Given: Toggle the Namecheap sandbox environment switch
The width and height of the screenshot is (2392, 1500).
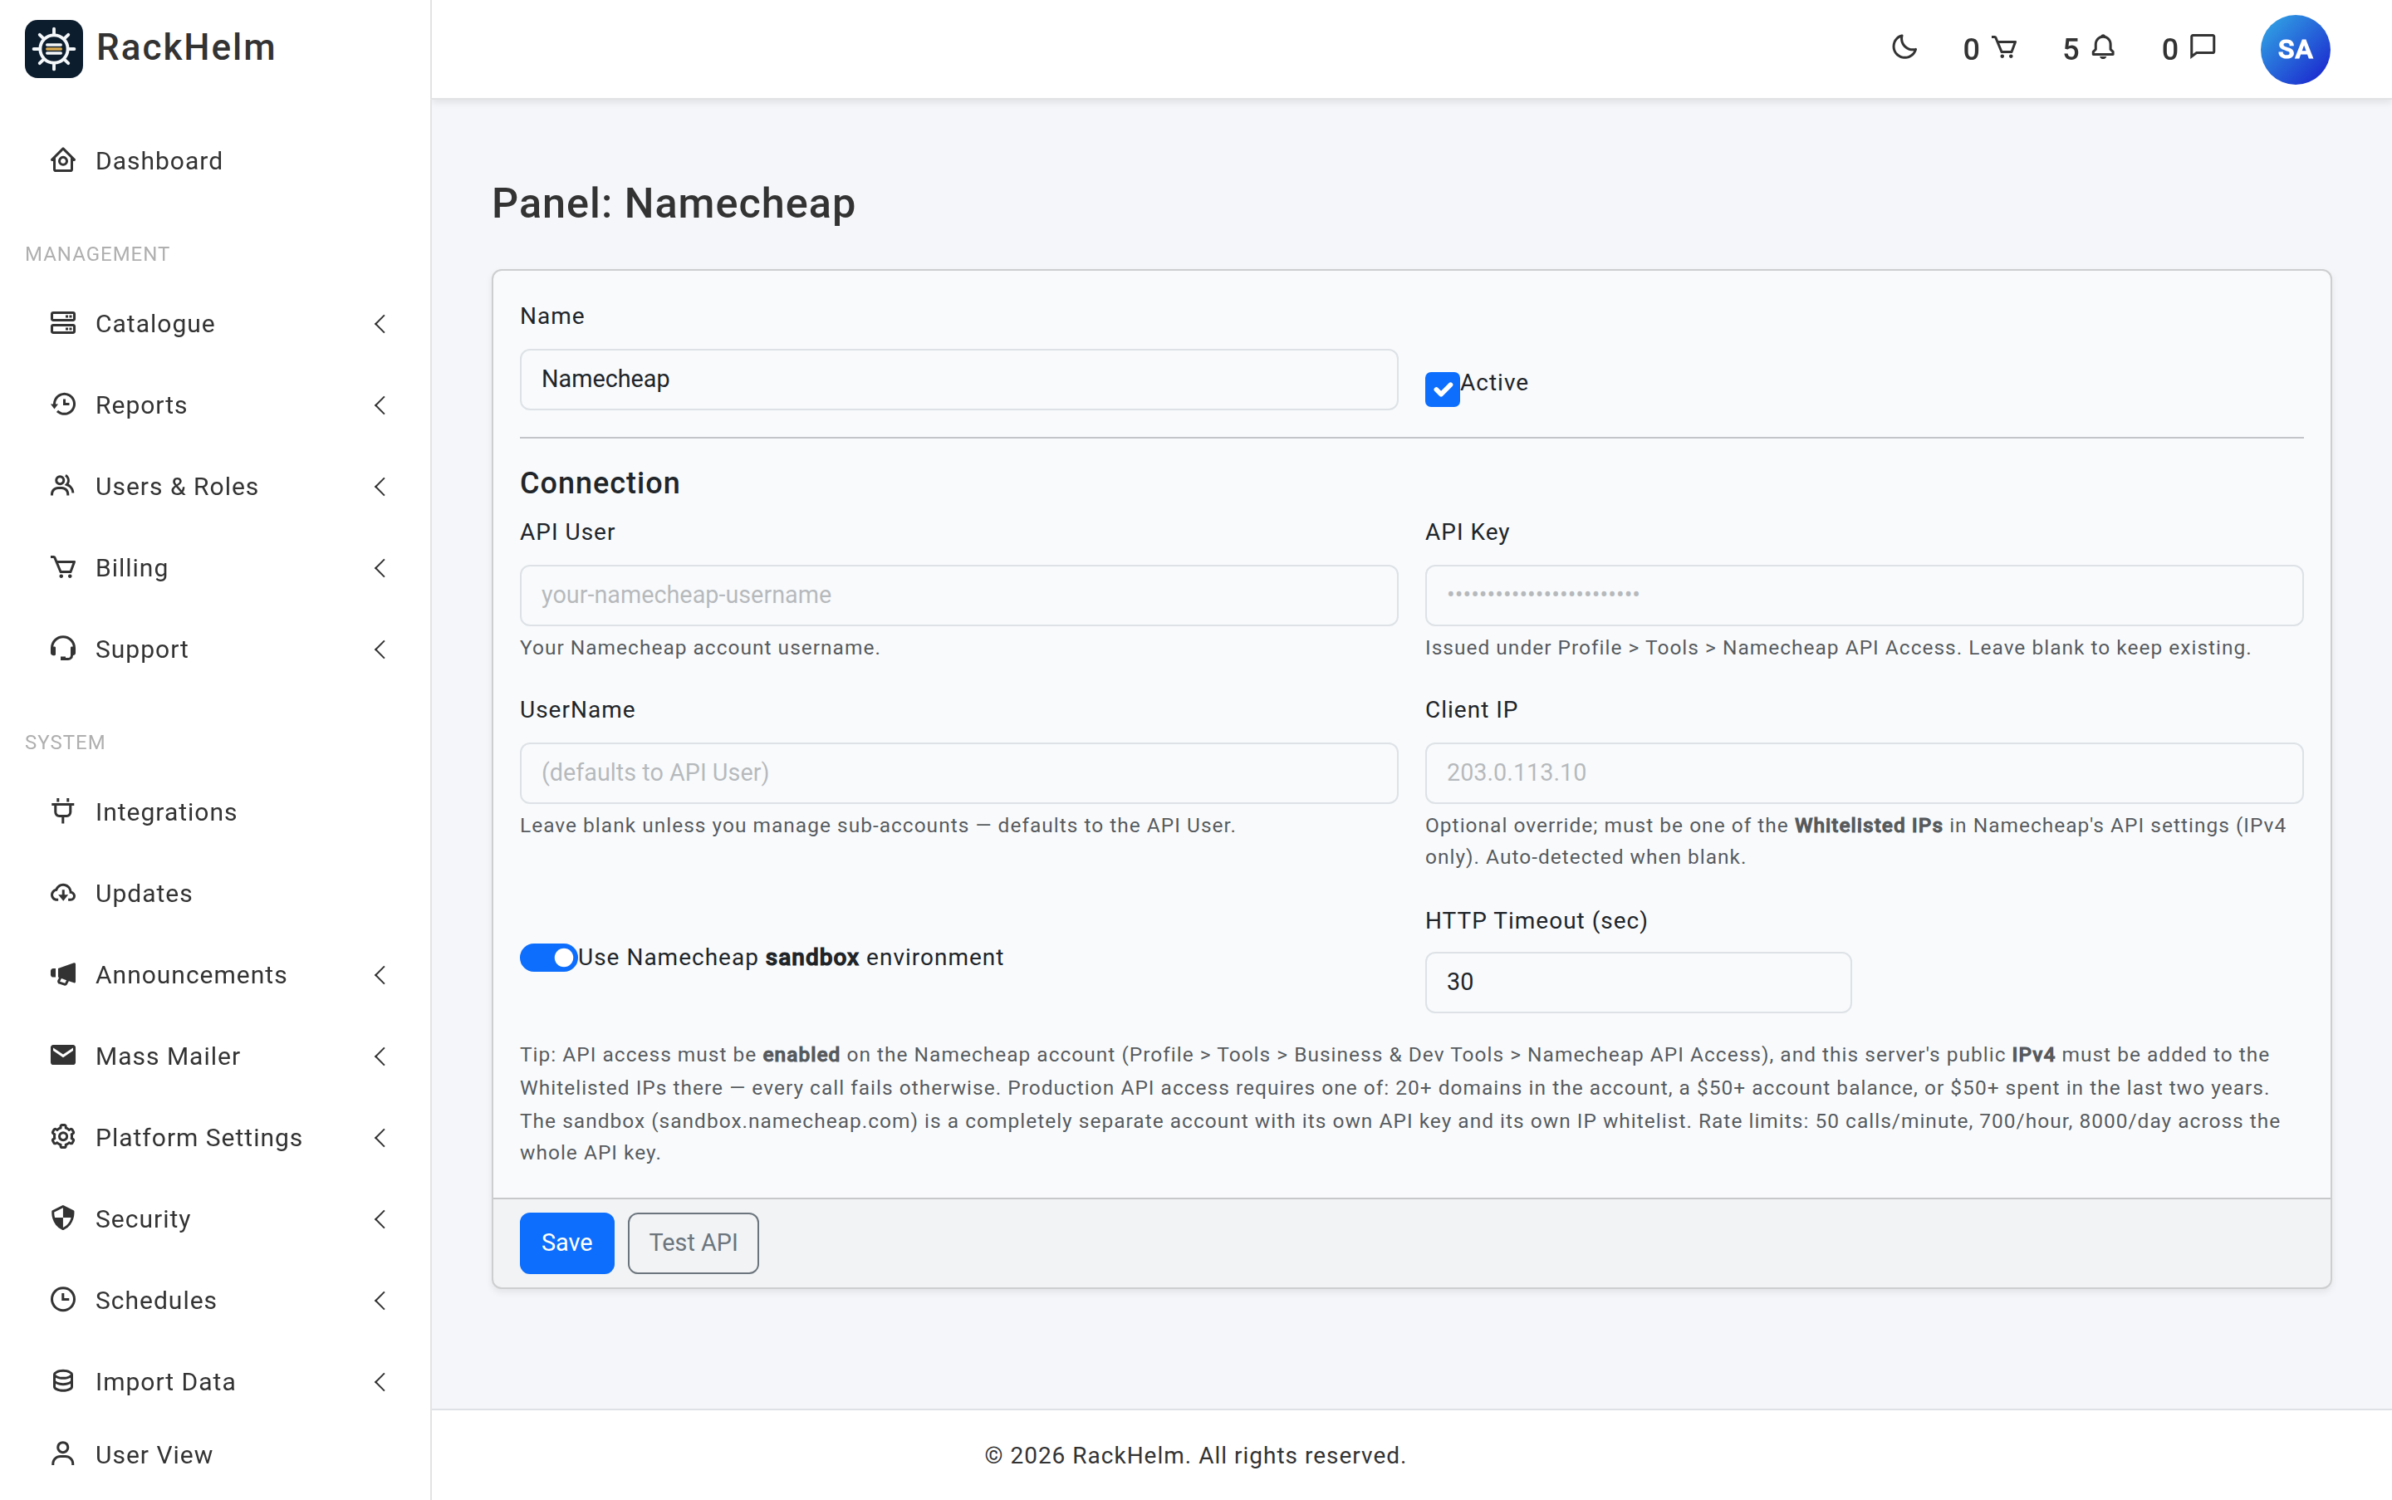Looking at the screenshot, I should coord(549,958).
